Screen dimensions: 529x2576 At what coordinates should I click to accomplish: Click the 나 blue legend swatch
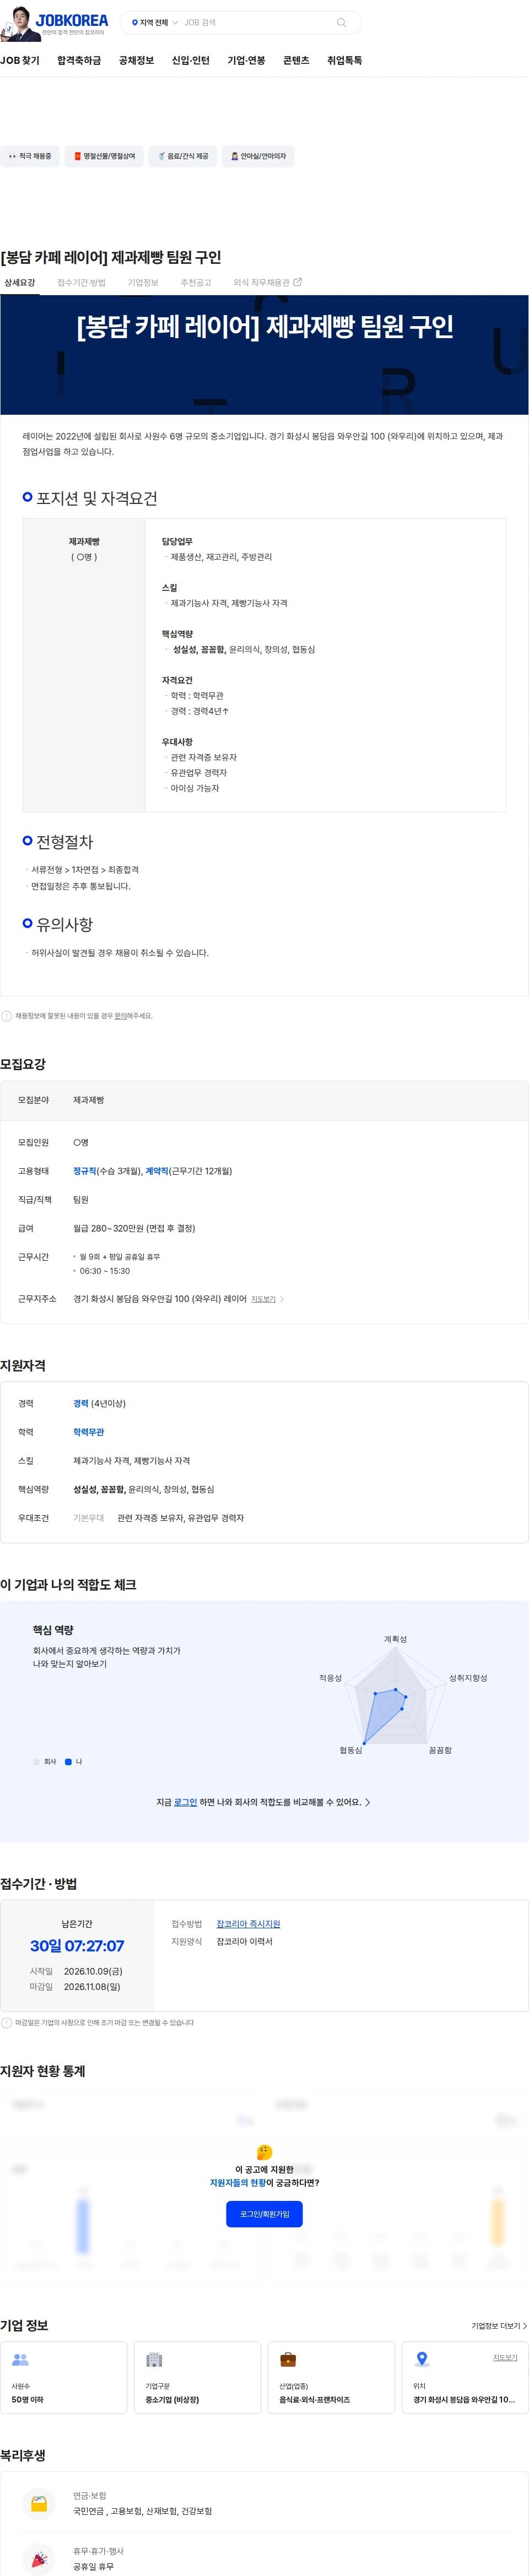(68, 1762)
